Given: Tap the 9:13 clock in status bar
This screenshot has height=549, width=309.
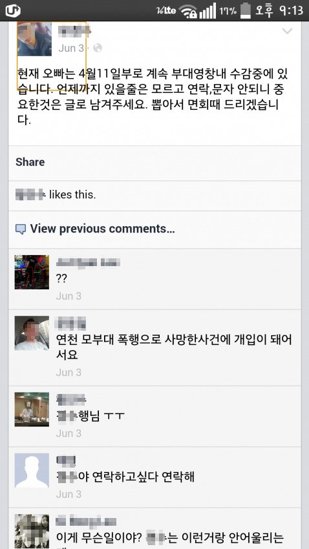Looking at the screenshot, I should click(291, 10).
